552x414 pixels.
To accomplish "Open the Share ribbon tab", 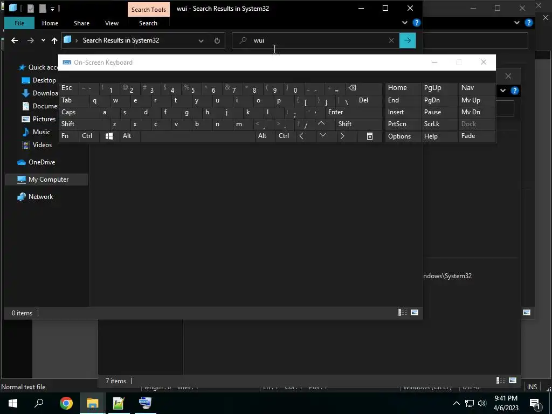I will click(x=81, y=23).
